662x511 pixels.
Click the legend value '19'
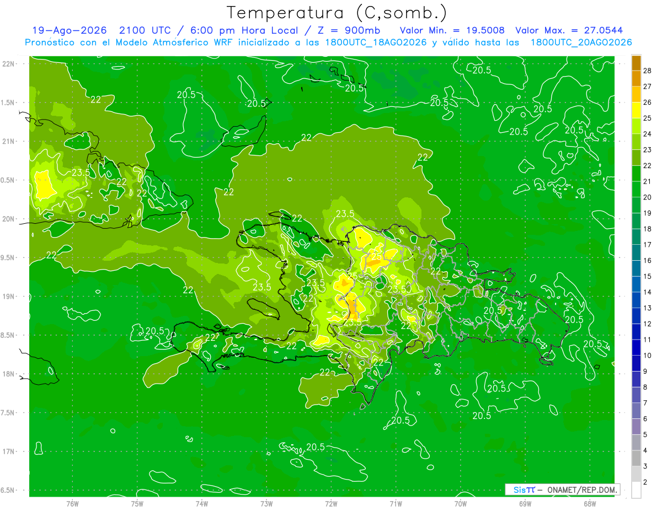648,213
